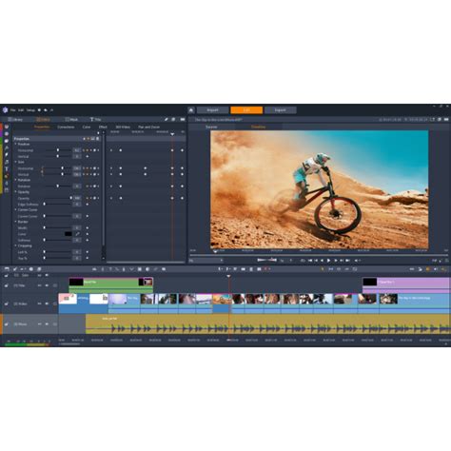Click the pencil icon at the editor panel top
The width and height of the screenshot is (451, 451).
(x=166, y=119)
